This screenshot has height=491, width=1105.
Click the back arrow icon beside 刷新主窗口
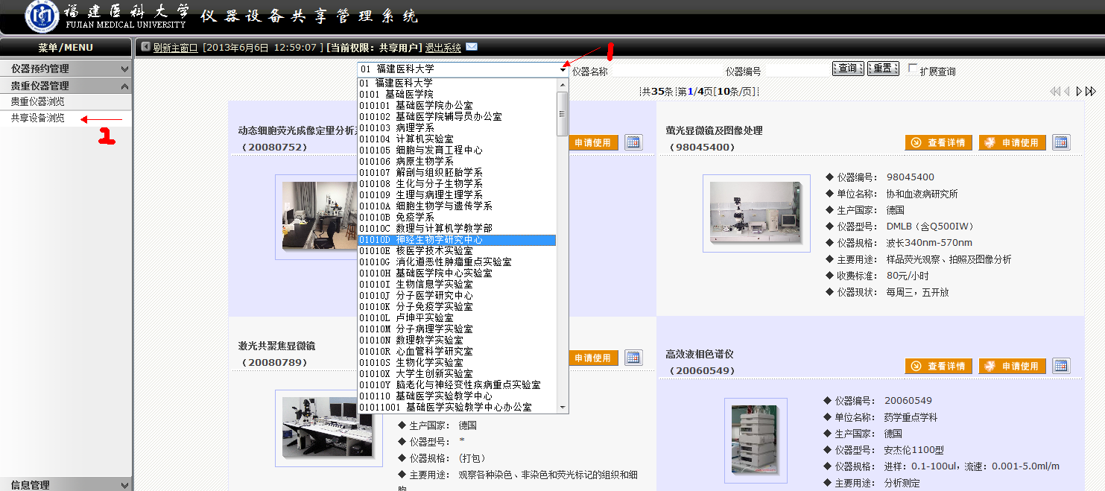(x=145, y=47)
